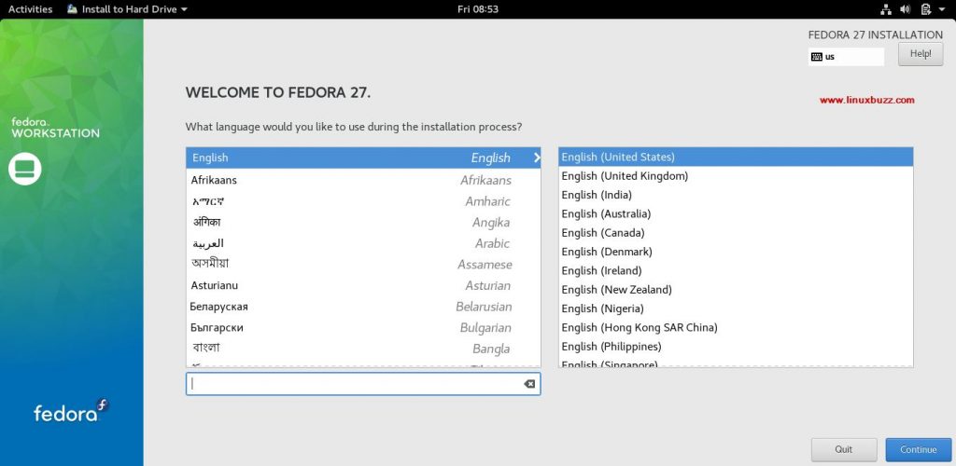This screenshot has height=466, width=956.
Task: Open the network status icon in top bar
Action: pyautogui.click(x=886, y=9)
